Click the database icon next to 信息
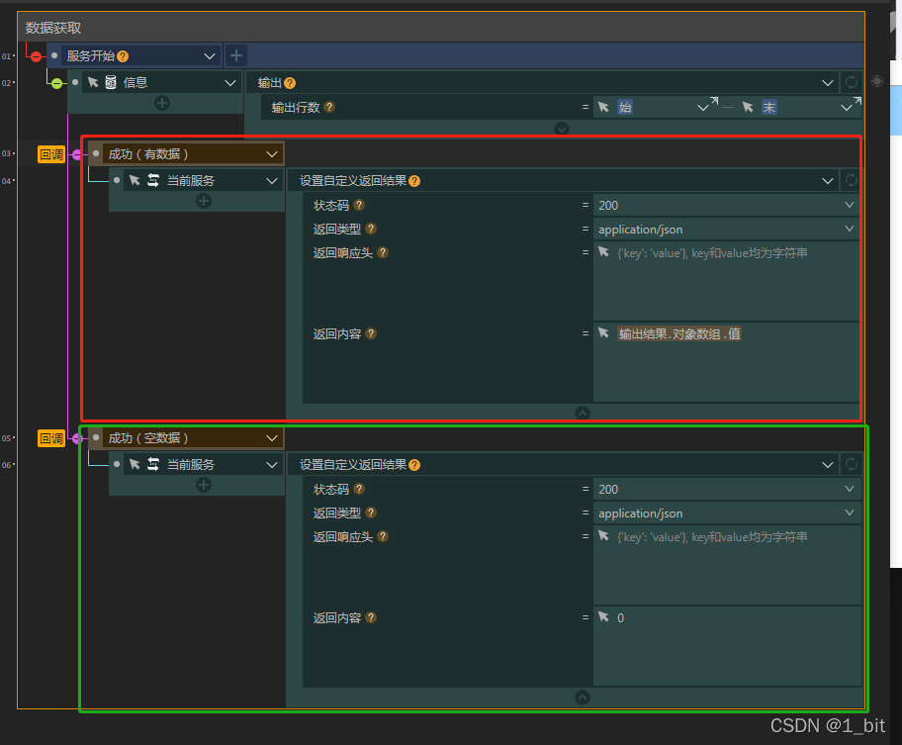 [x=111, y=82]
